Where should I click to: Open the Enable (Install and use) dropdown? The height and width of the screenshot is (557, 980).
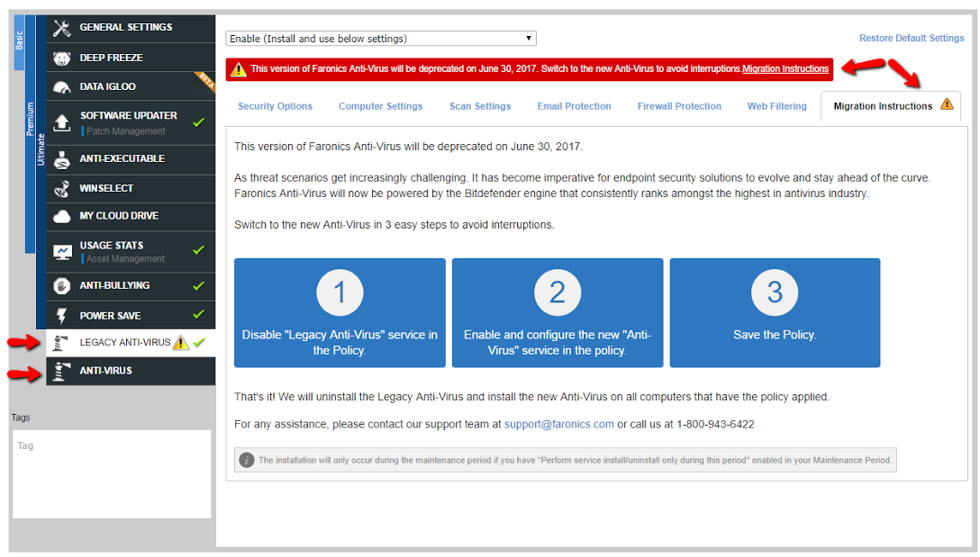pyautogui.click(x=380, y=39)
